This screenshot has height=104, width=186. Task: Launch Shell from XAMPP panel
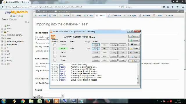(134, 44)
